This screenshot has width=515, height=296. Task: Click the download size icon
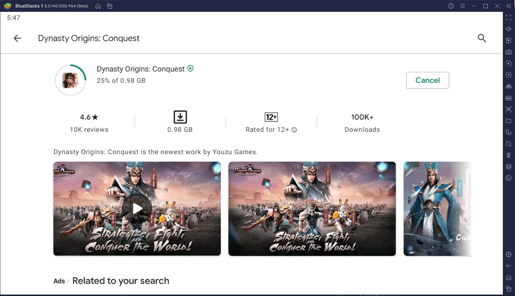tap(180, 117)
